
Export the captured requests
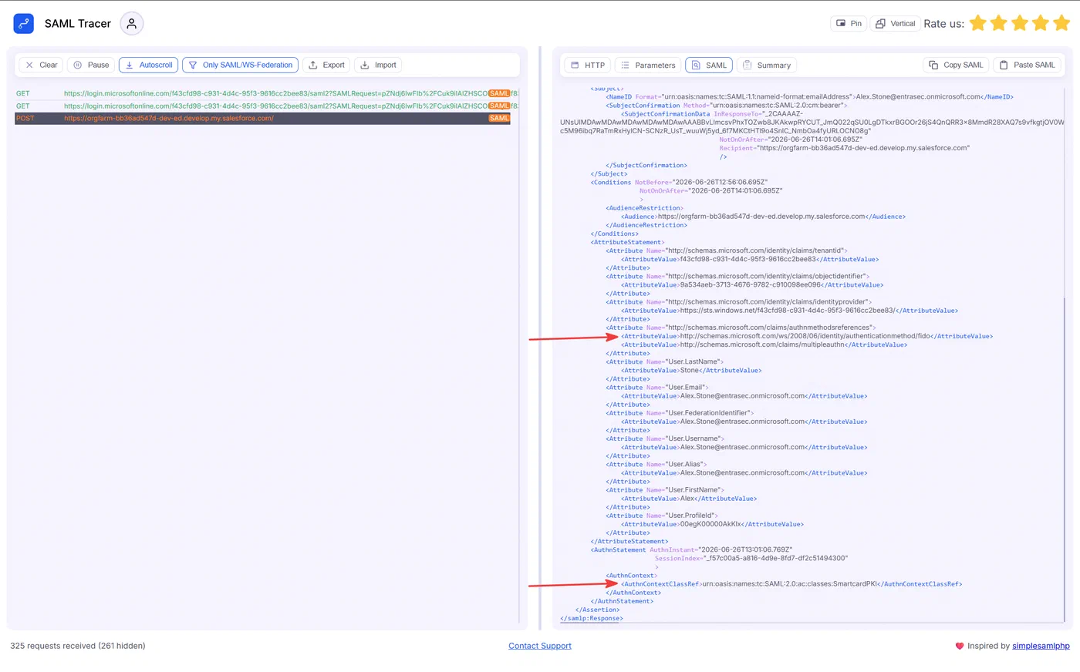point(326,66)
